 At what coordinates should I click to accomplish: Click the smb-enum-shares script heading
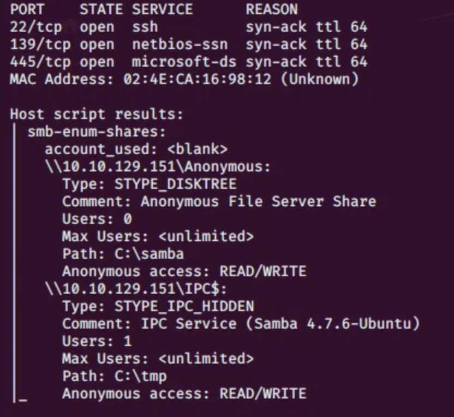click(x=97, y=132)
